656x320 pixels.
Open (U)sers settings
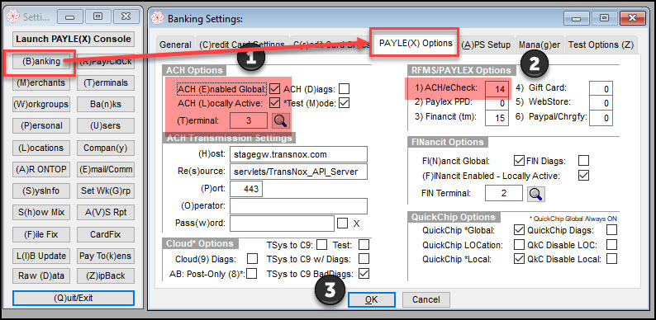[x=106, y=125]
